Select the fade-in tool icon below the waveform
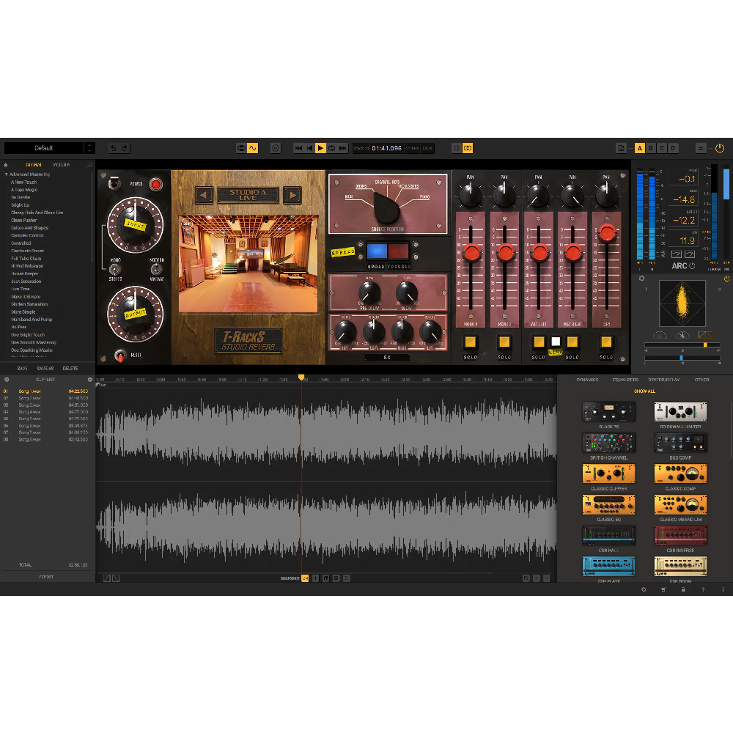This screenshot has width=733, height=733. tap(107, 578)
